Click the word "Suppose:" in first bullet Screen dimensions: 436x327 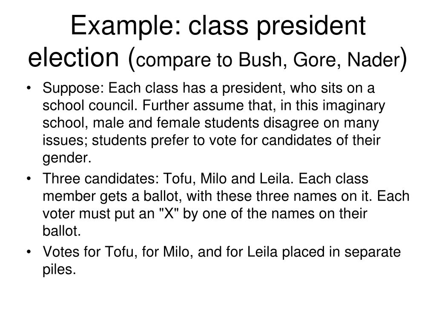pyautogui.click(x=73, y=89)
